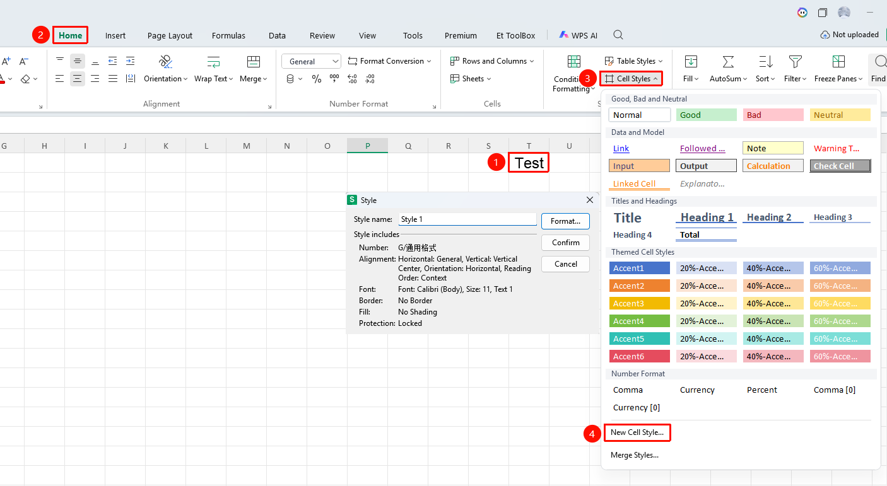Open the Page Layout tab
Viewport: 887px width, 486px height.
point(170,35)
